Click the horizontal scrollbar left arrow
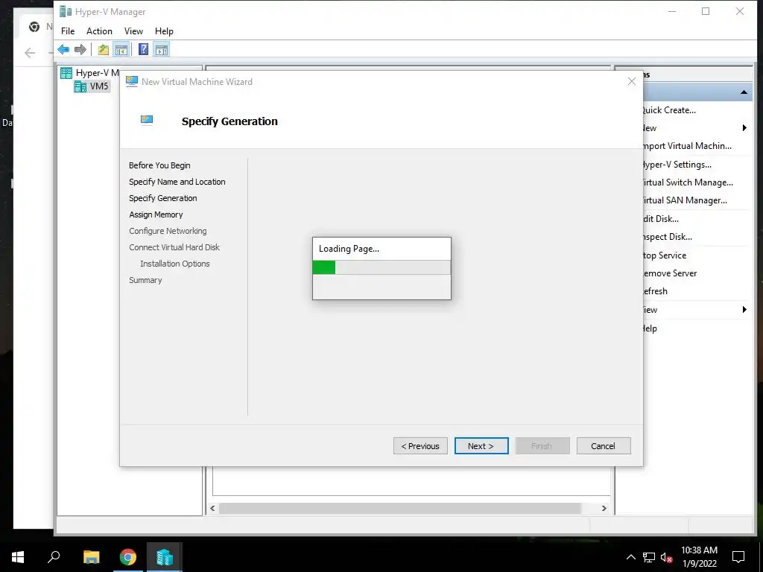Image resolution: width=763 pixels, height=572 pixels. click(212, 508)
